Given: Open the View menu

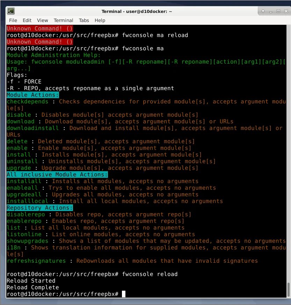Looking at the screenshot, I should [x=42, y=20].
